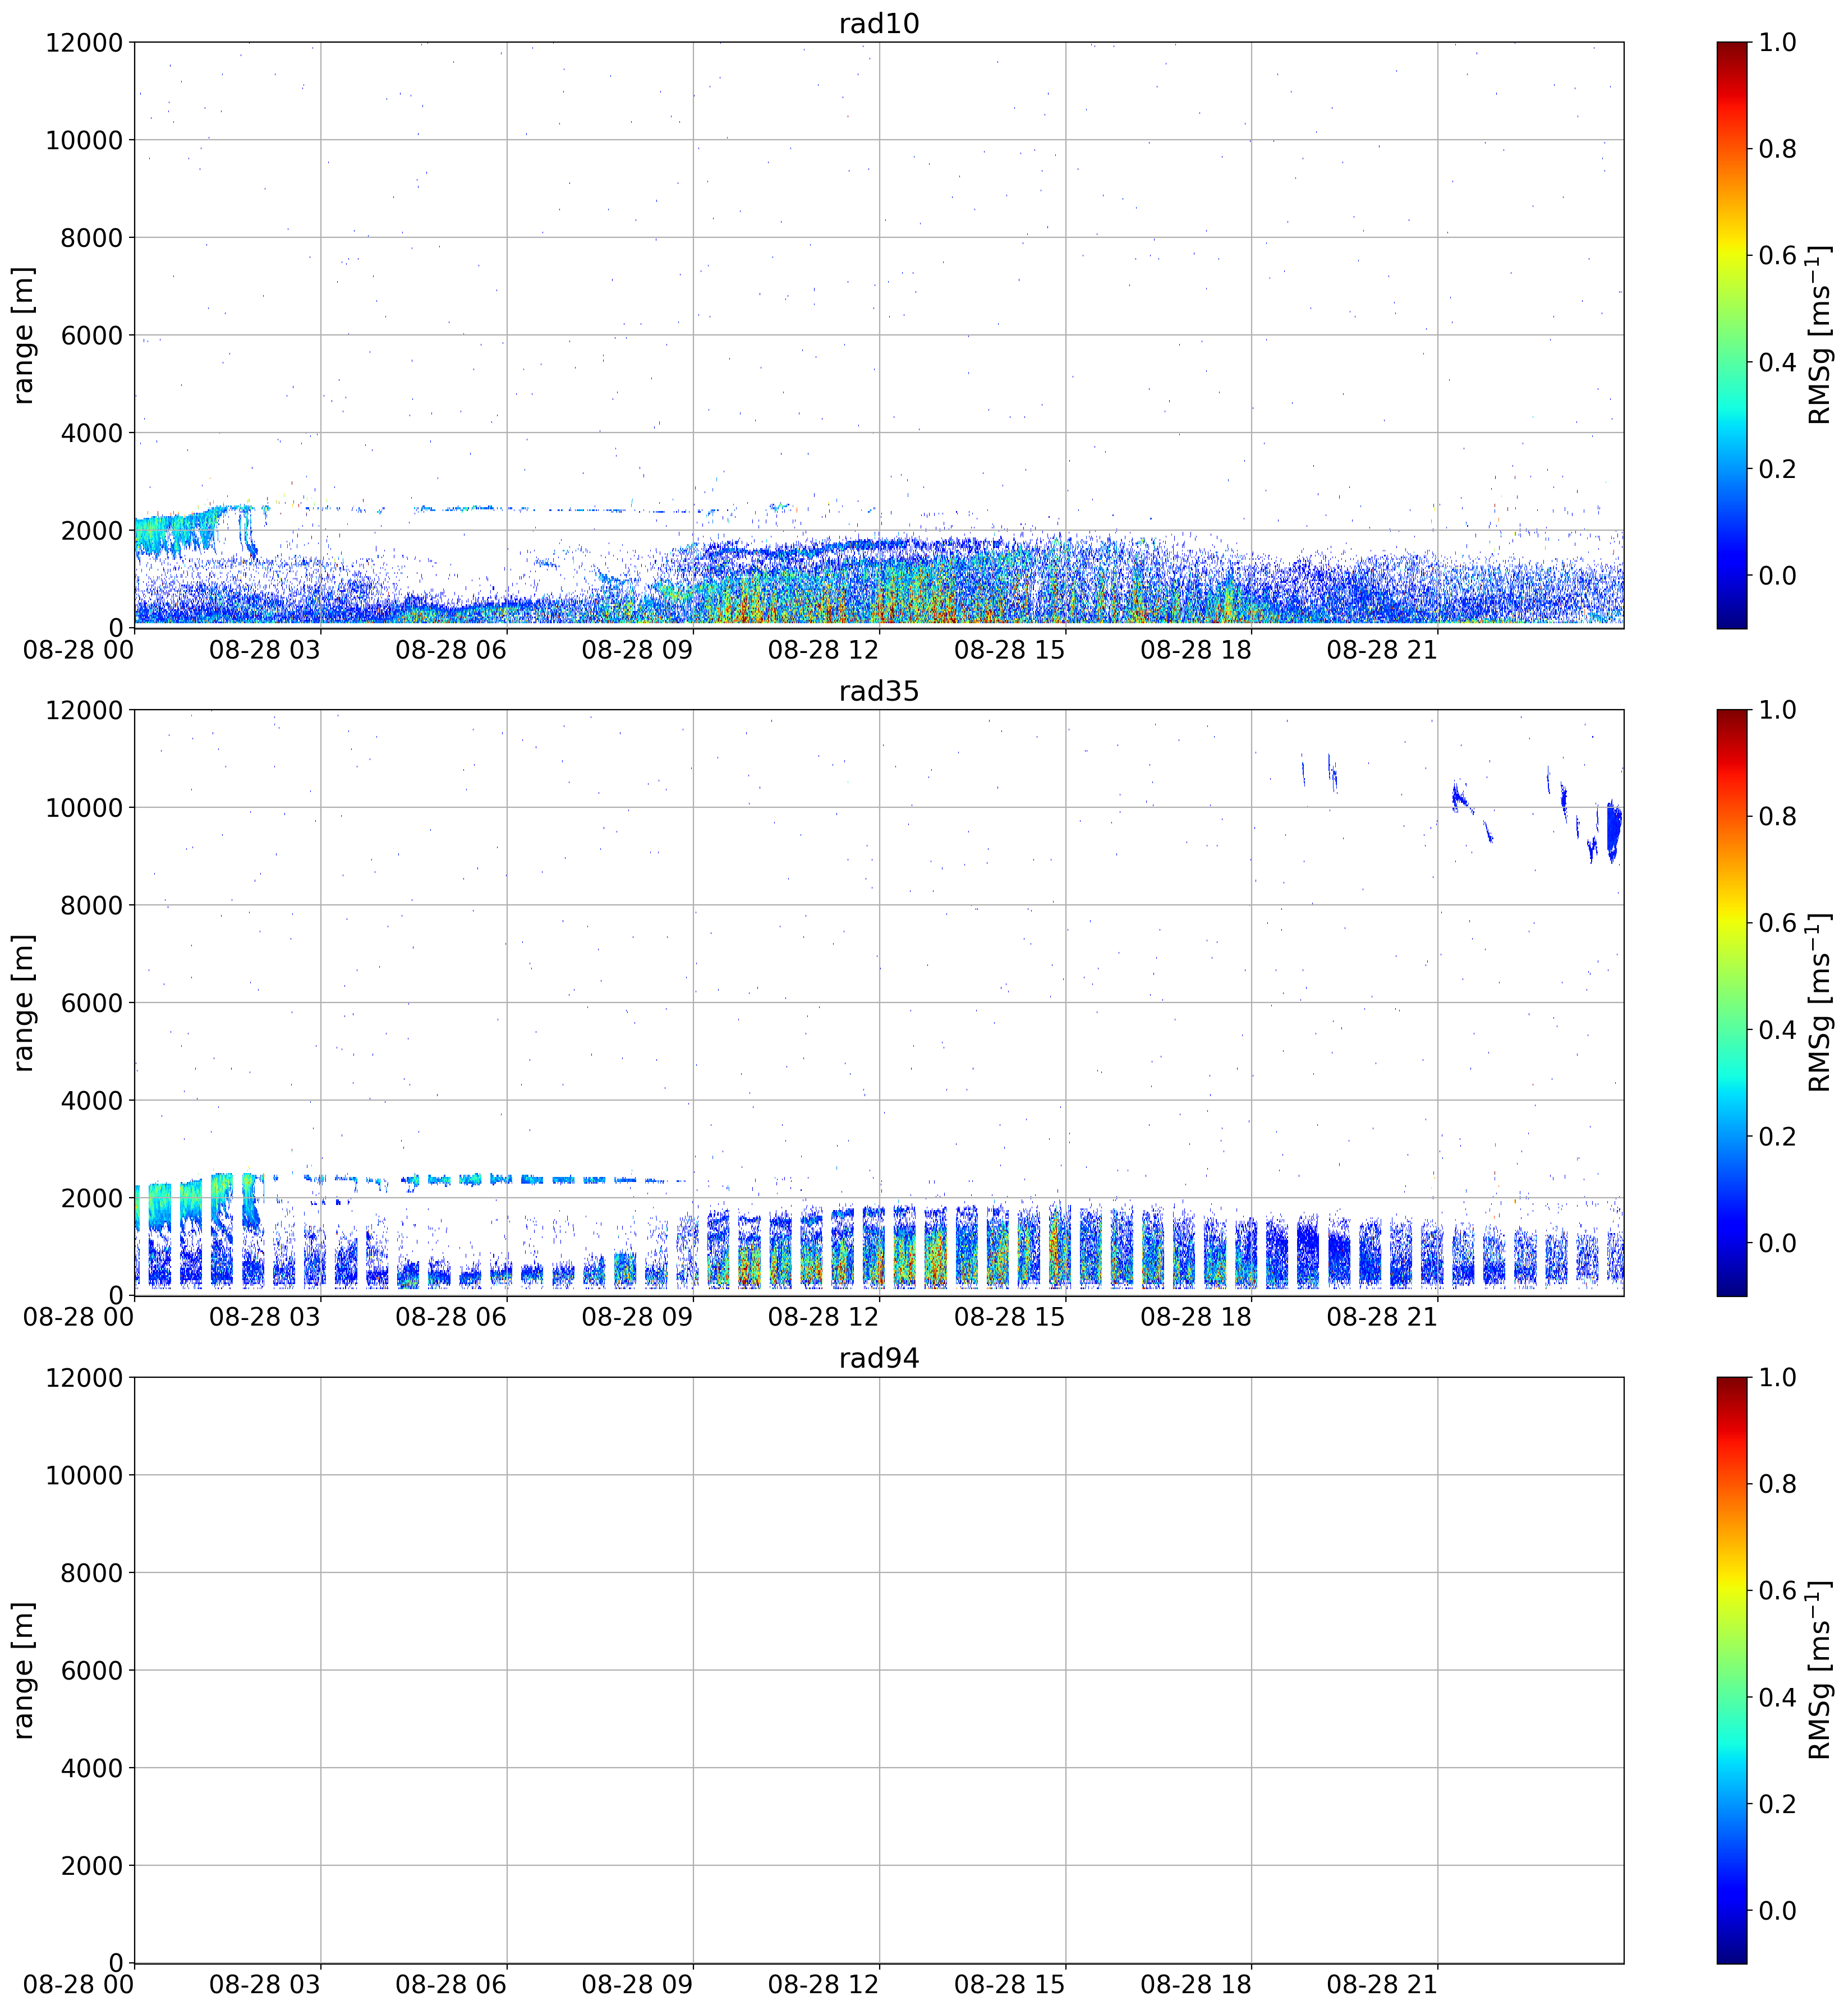The width and height of the screenshot is (1848, 2010).
Task: Click the 2000 y-tick on rad35 plot
Action: (x=91, y=1198)
